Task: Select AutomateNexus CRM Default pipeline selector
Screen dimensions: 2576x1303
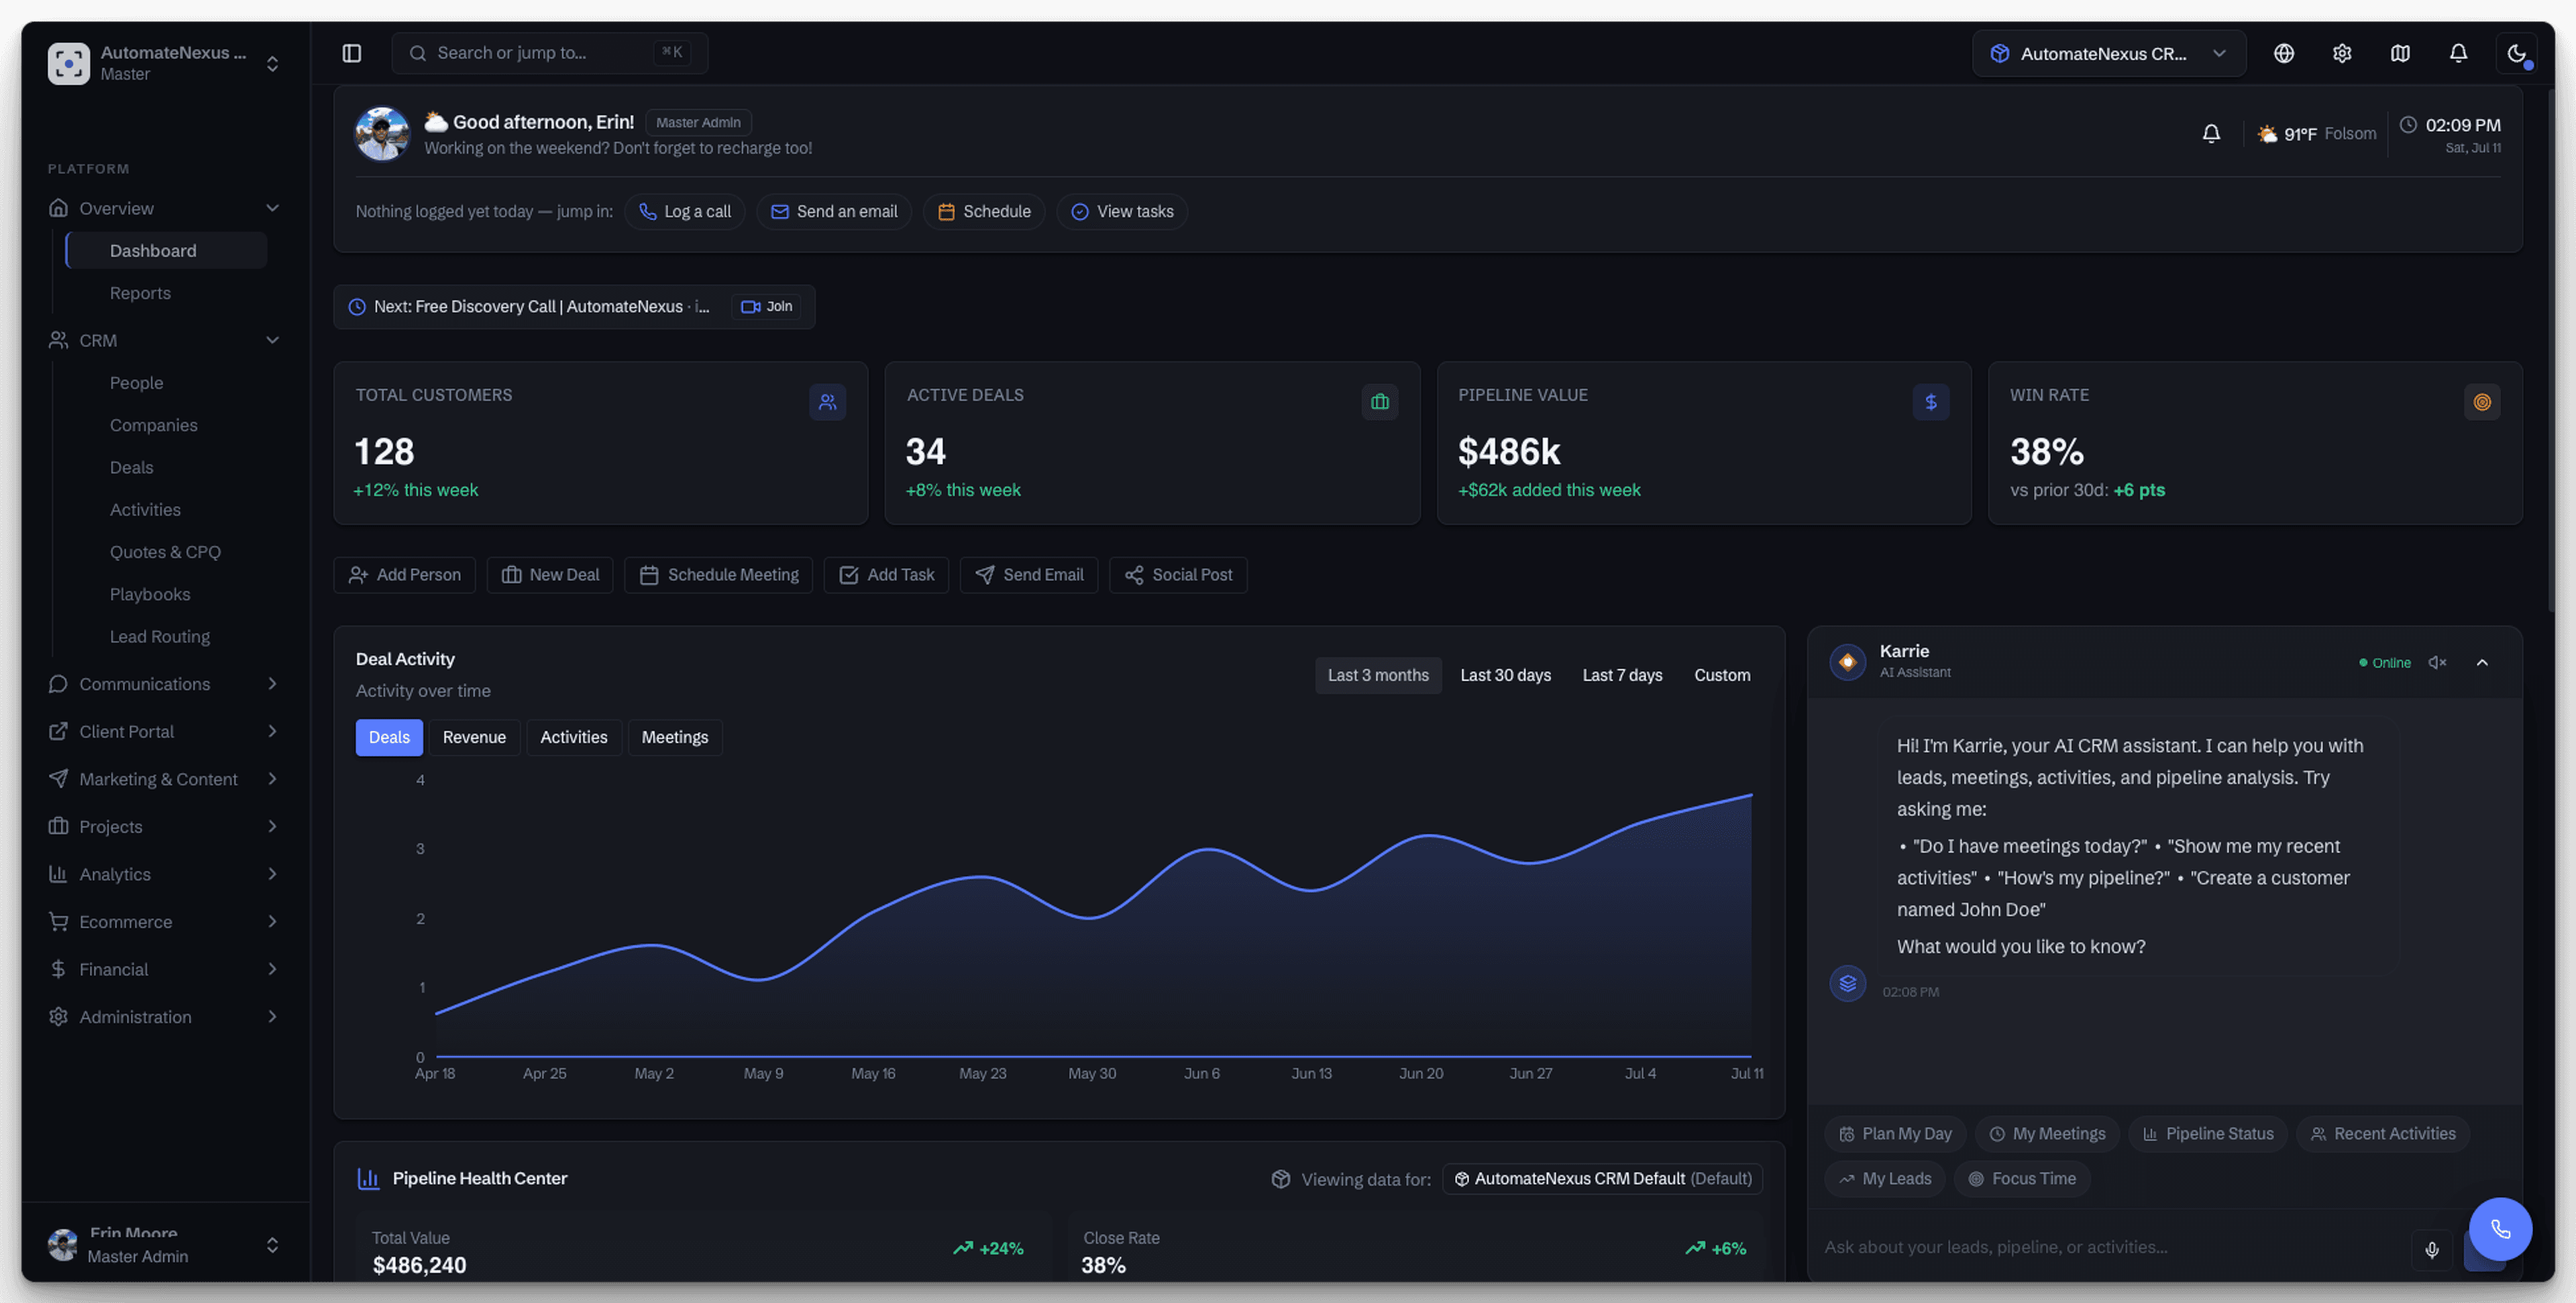Action: pyautogui.click(x=1602, y=1179)
